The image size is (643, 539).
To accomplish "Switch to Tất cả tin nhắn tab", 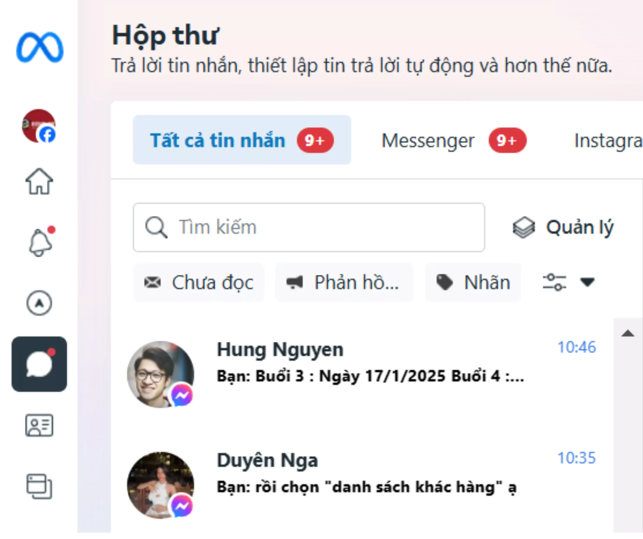I will point(242,140).
